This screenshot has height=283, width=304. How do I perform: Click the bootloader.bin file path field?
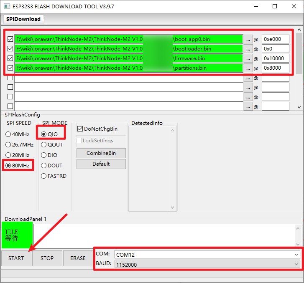pyautogui.click(x=129, y=49)
